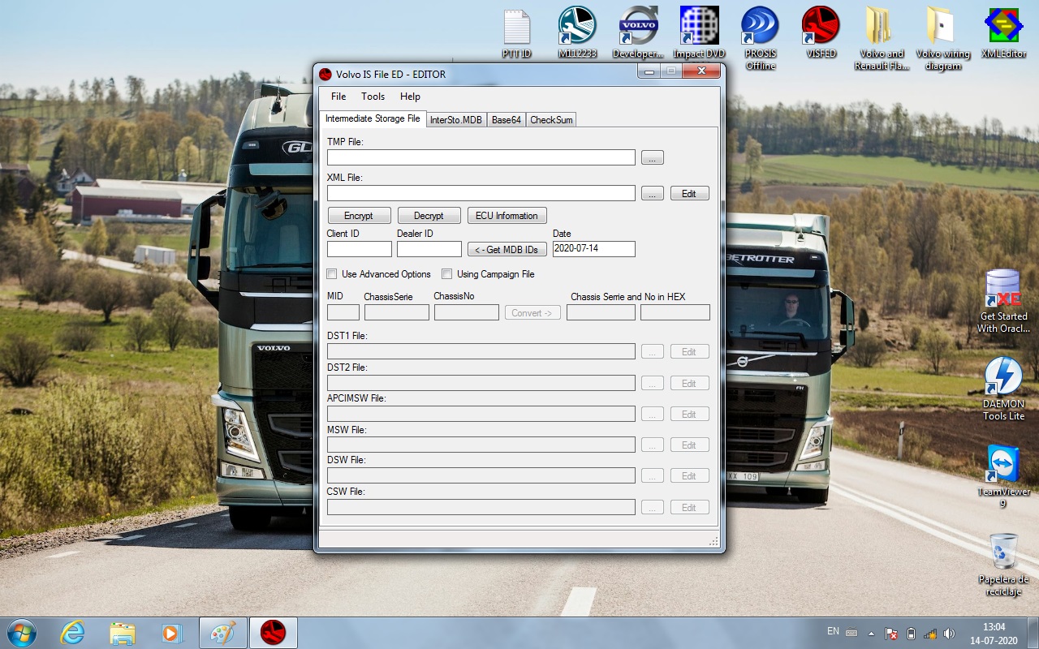Click the network signal tray icon

[x=930, y=633]
